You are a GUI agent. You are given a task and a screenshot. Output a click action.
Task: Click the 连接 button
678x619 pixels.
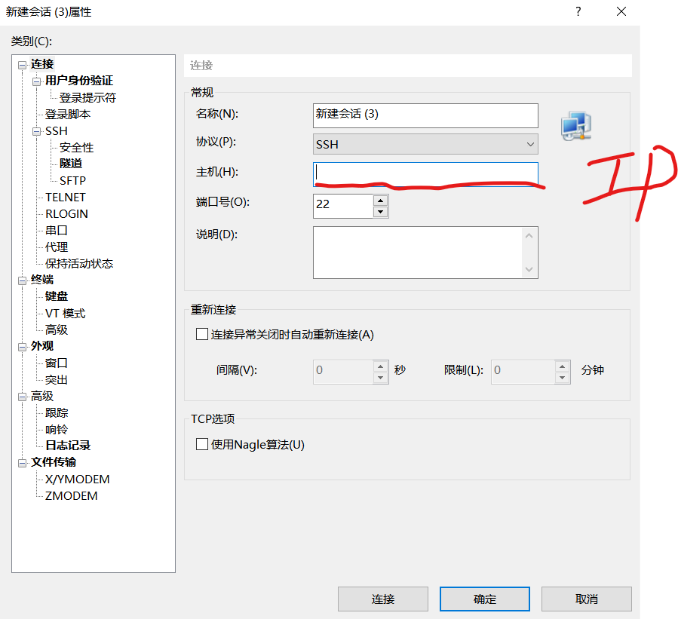tap(382, 599)
